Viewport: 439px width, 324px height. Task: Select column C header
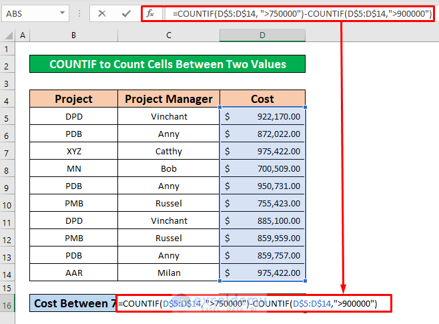[x=169, y=35]
